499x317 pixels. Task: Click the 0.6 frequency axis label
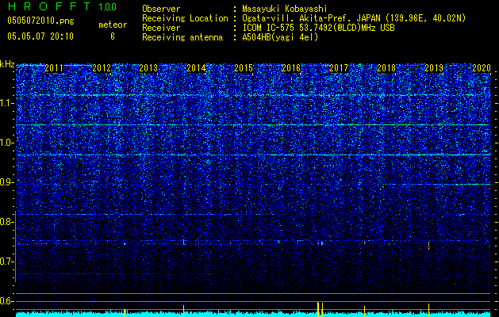tap(6, 301)
